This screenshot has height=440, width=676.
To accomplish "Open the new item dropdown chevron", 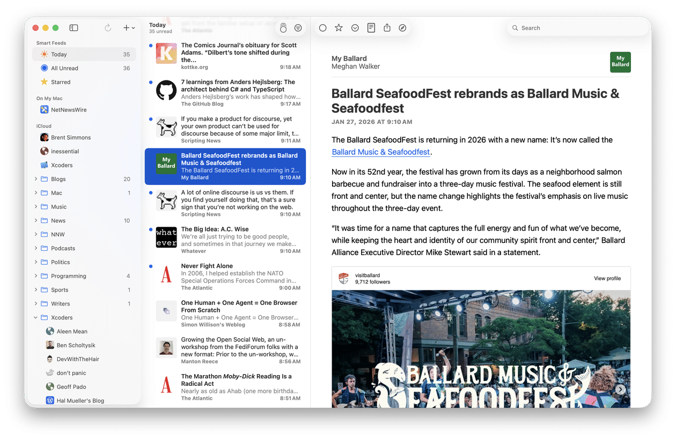I will tap(131, 27).
